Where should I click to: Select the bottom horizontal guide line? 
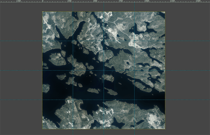[x=105, y=100]
